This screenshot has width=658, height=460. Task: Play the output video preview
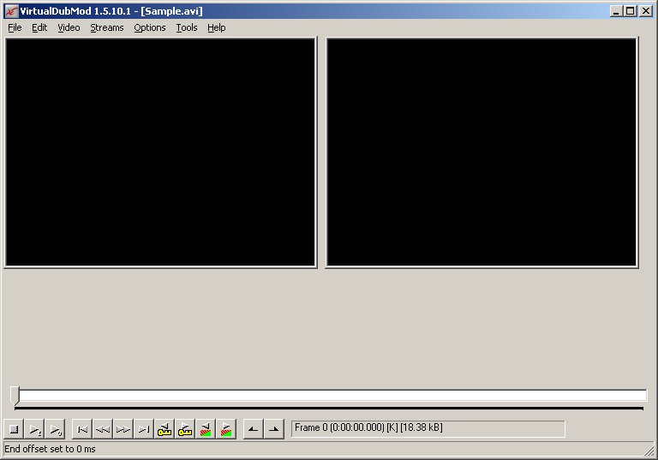click(55, 429)
